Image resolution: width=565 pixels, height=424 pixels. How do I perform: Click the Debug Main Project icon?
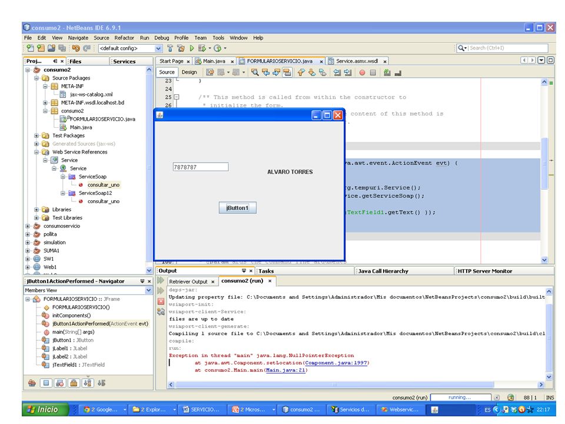(202, 48)
